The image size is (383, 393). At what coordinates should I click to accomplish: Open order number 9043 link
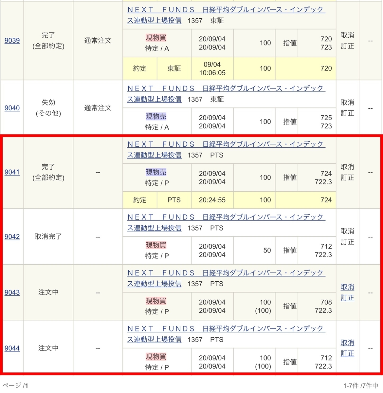tap(12, 292)
